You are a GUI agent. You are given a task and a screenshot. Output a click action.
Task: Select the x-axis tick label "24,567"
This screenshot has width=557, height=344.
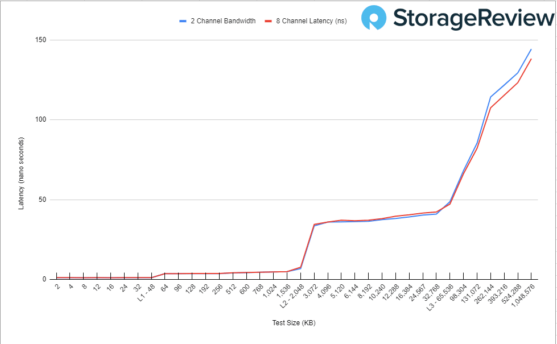click(x=418, y=292)
